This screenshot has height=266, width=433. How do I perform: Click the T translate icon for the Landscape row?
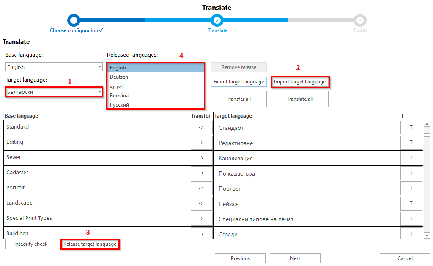coord(411,203)
